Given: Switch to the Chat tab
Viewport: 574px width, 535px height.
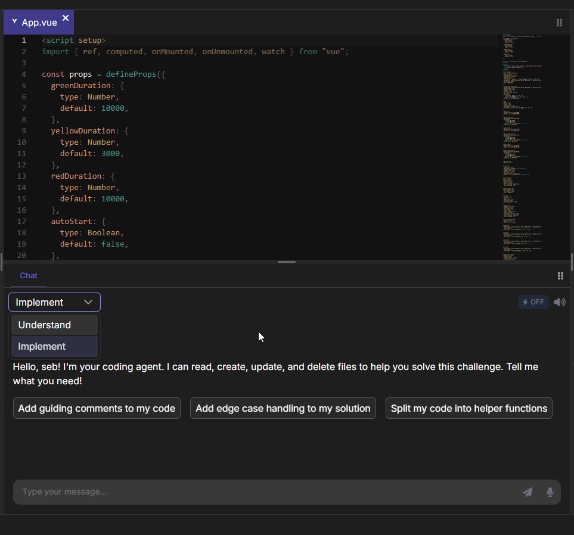Looking at the screenshot, I should tap(28, 275).
